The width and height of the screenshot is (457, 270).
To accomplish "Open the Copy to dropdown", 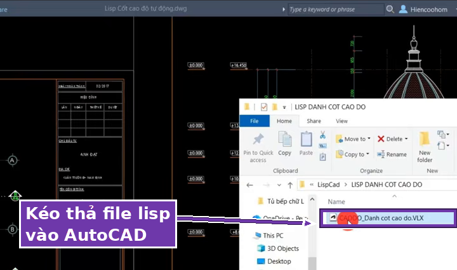I will [352, 154].
